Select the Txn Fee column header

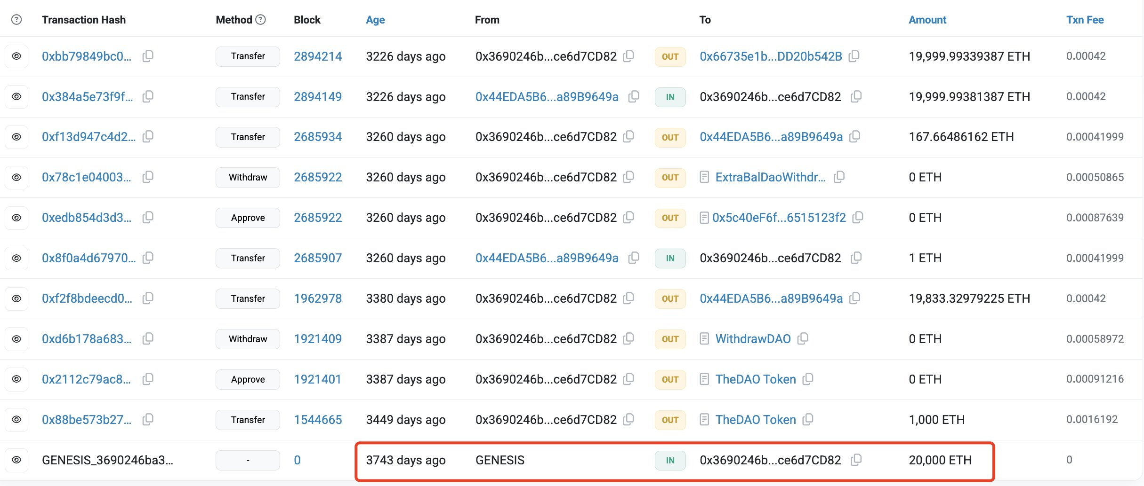coord(1085,20)
